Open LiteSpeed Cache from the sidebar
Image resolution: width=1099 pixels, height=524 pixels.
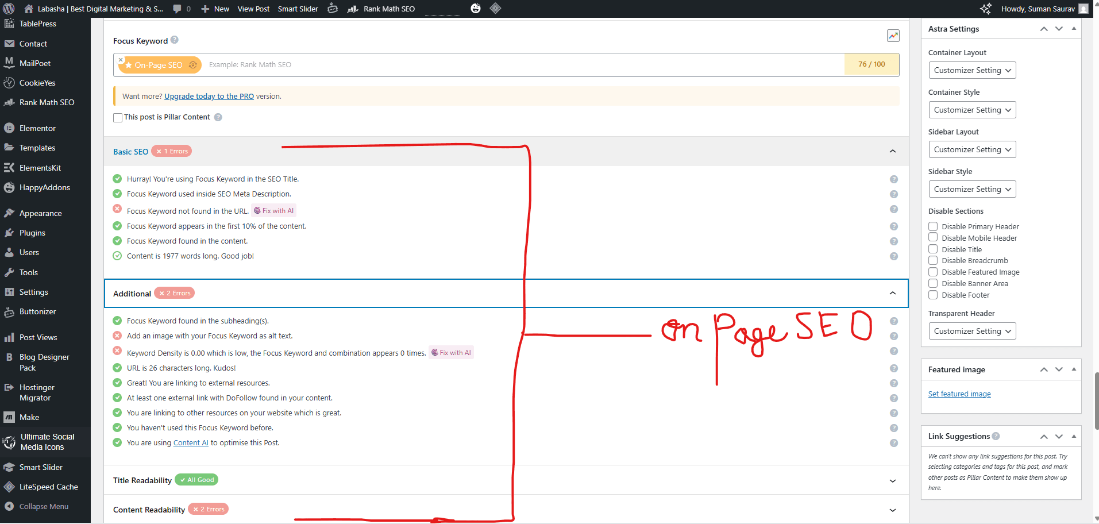click(48, 487)
